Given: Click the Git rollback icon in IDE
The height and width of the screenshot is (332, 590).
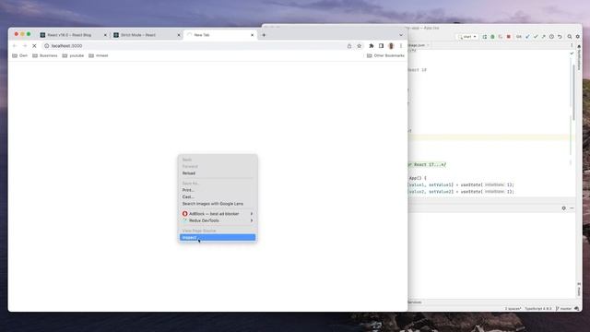Looking at the screenshot, I should coord(560,37).
